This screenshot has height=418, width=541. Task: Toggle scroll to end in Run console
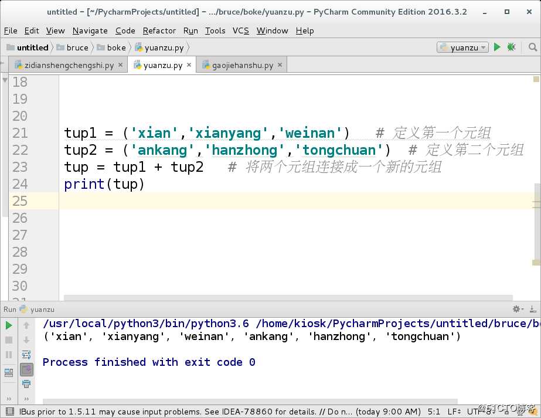click(26, 370)
